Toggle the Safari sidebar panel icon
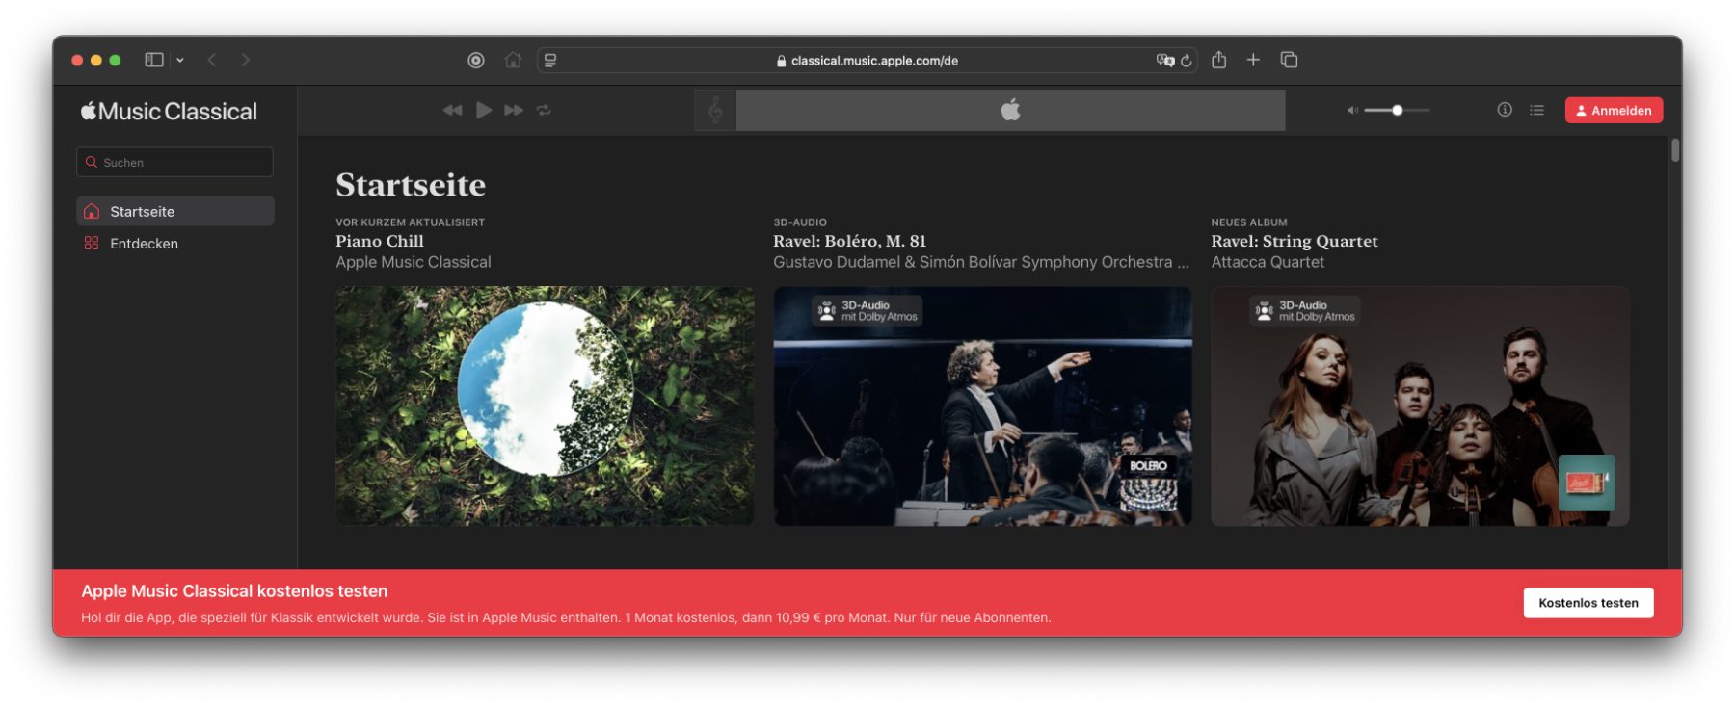 (153, 60)
